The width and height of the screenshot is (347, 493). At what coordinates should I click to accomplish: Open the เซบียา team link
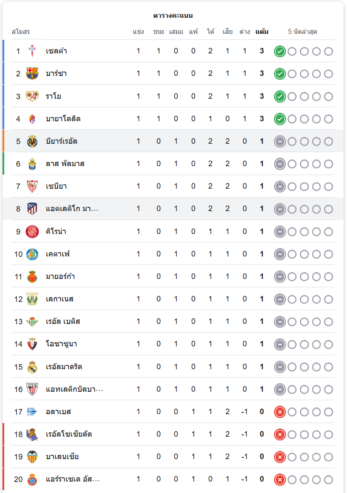[56, 186]
